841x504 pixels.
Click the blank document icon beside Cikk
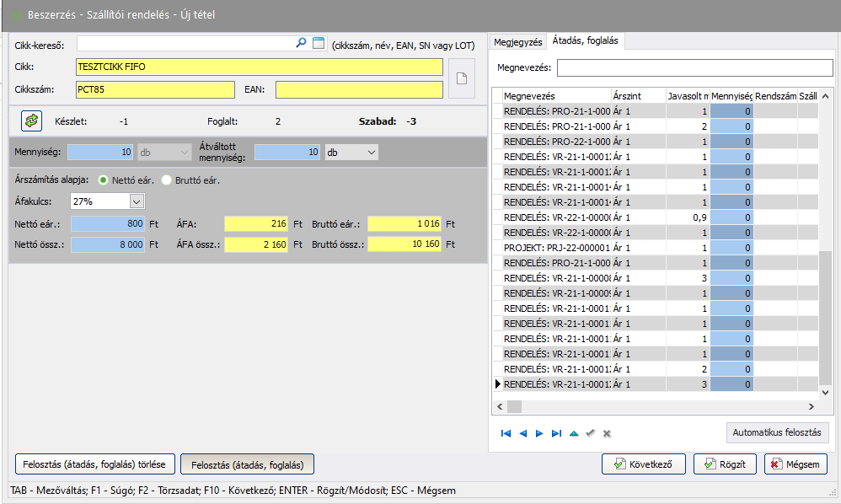(x=461, y=78)
